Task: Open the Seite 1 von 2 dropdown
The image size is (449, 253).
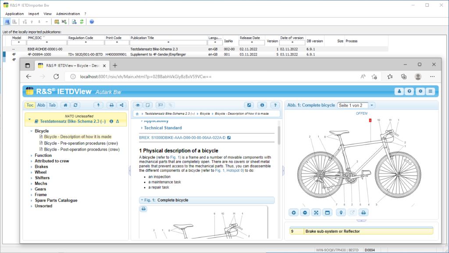Action: pos(372,105)
